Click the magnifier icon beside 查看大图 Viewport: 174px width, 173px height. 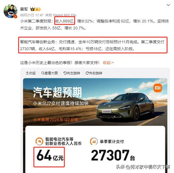(43, 73)
